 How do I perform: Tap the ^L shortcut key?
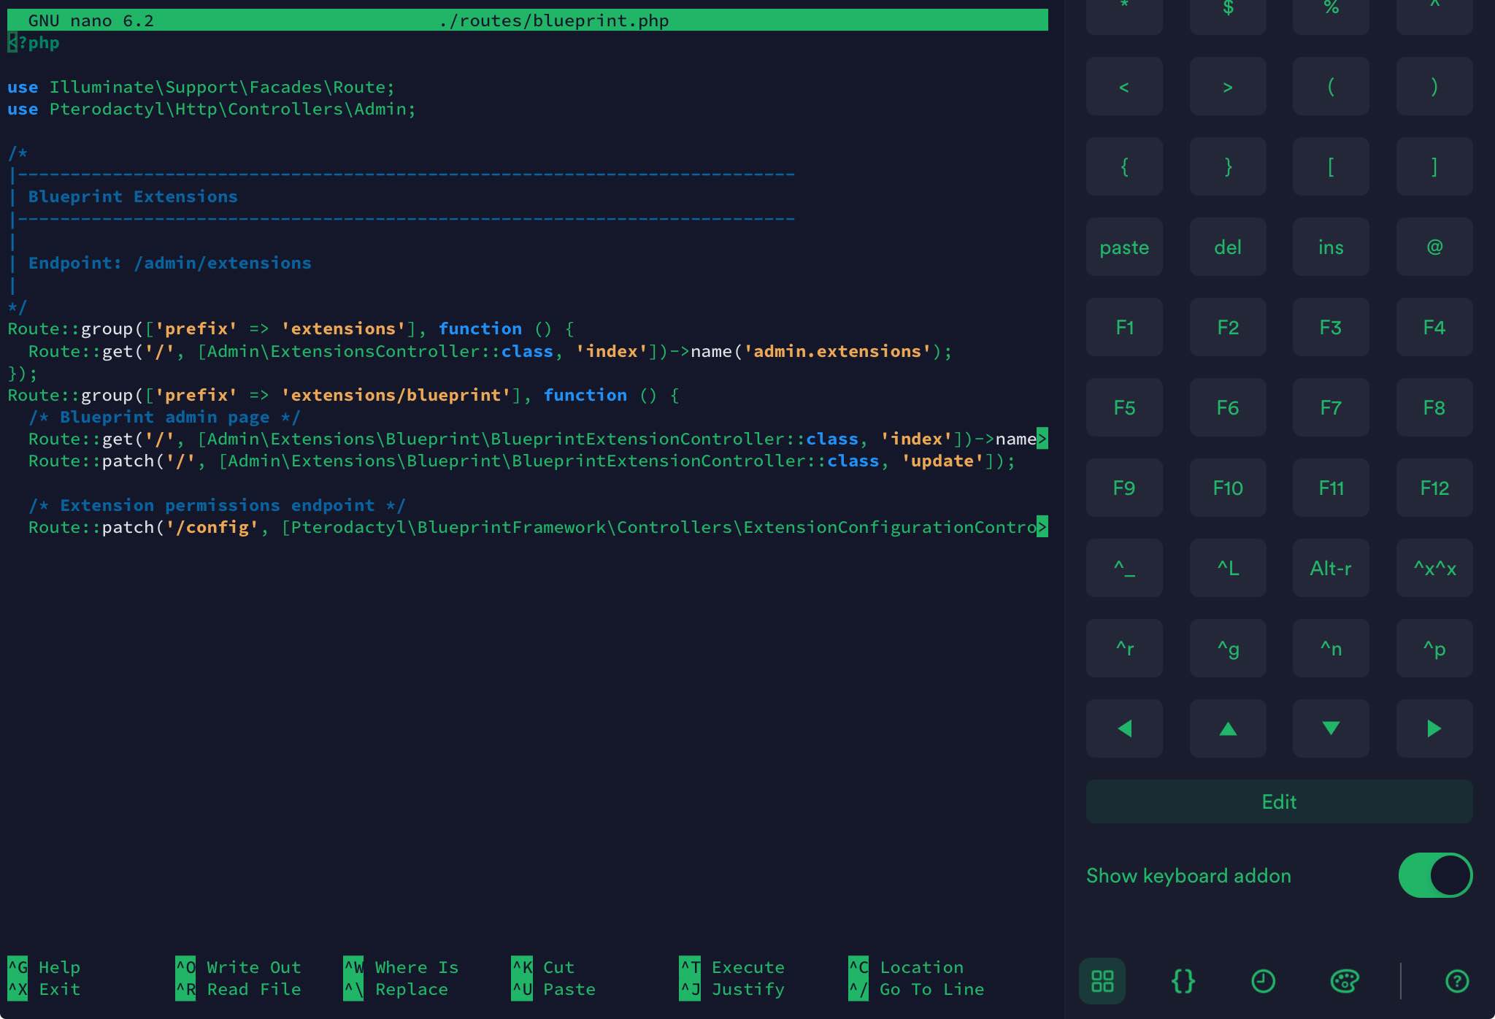1228,568
